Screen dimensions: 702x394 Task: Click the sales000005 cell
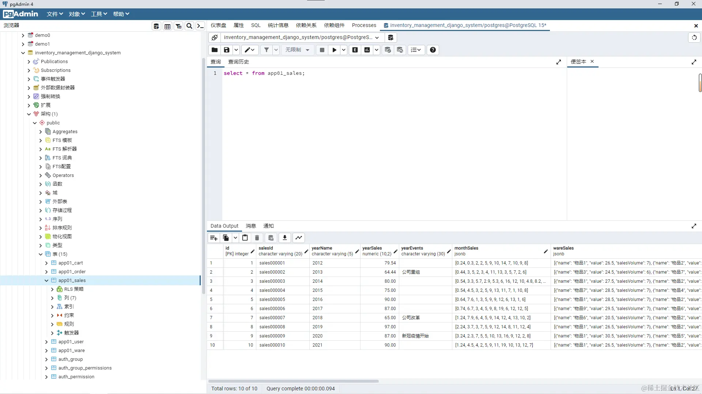(282, 300)
